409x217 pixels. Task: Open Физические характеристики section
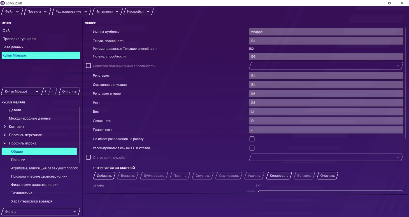(35, 185)
